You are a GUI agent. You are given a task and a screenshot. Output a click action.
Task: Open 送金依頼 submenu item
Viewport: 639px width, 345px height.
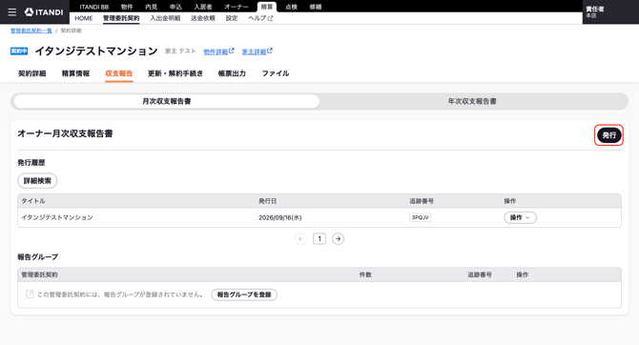(203, 18)
